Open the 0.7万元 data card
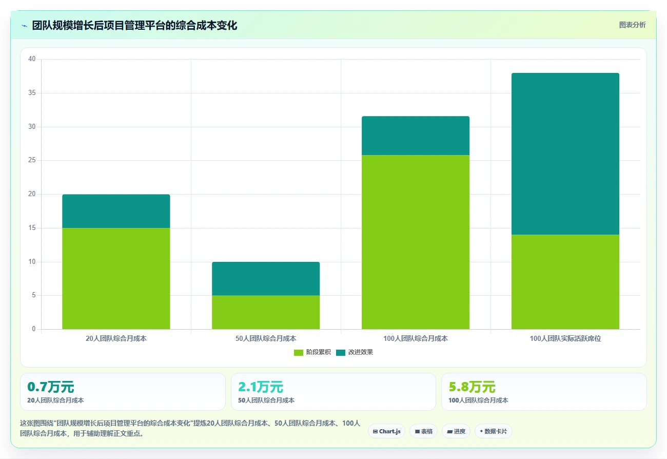Screen dimensions: 667x459 [123, 392]
